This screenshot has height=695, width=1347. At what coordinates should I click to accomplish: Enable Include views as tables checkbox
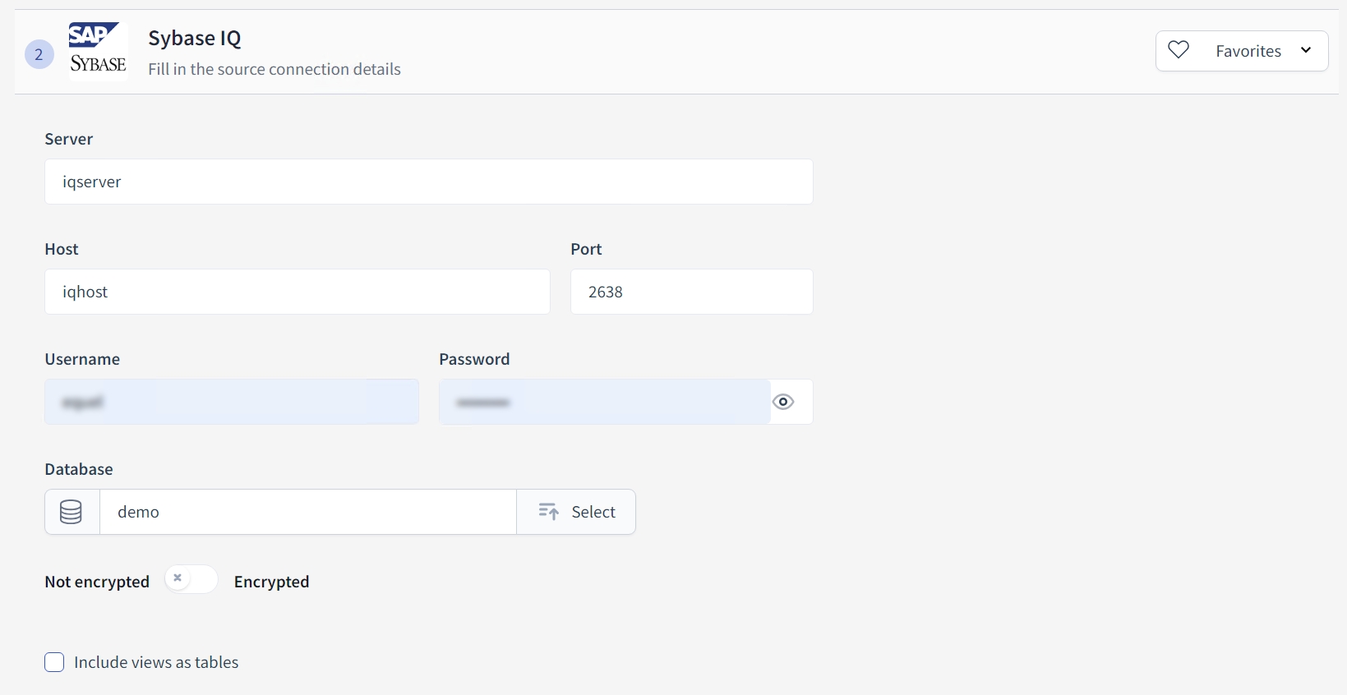(x=54, y=662)
